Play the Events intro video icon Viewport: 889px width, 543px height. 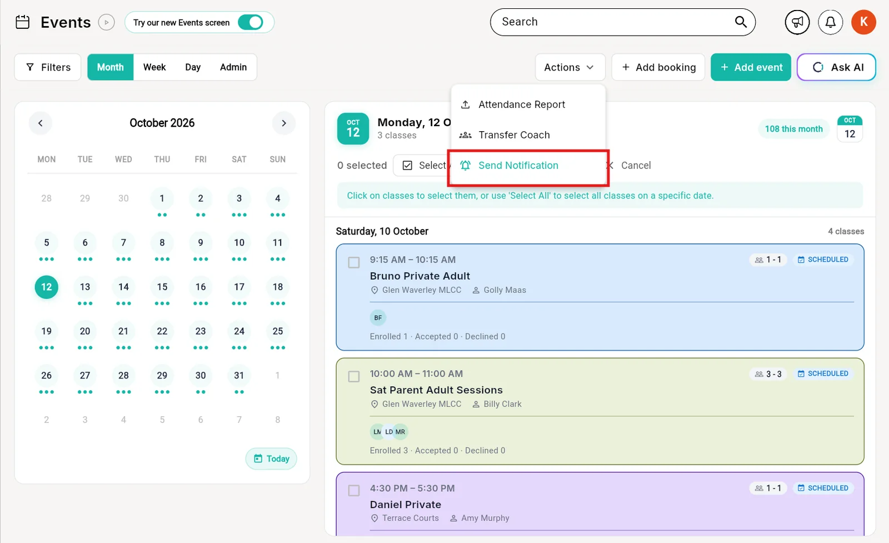coord(106,22)
